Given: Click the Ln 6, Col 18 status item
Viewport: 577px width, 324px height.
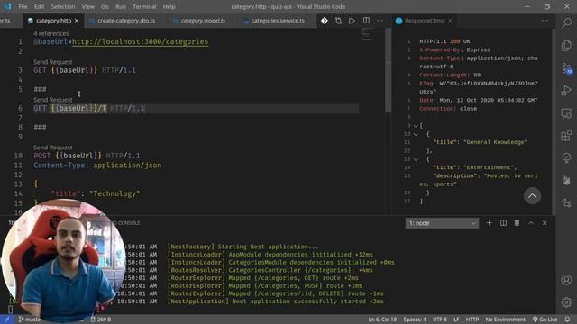Looking at the screenshot, I should (x=382, y=319).
